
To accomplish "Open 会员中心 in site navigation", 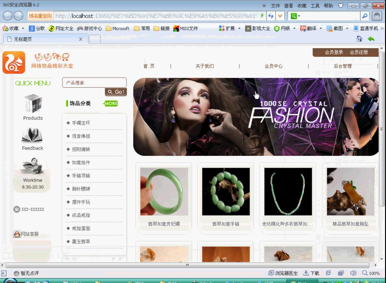I will click(274, 66).
